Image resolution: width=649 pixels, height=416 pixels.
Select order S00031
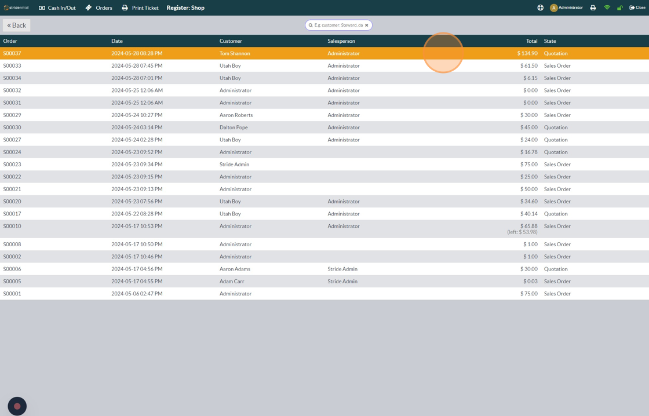(x=324, y=103)
